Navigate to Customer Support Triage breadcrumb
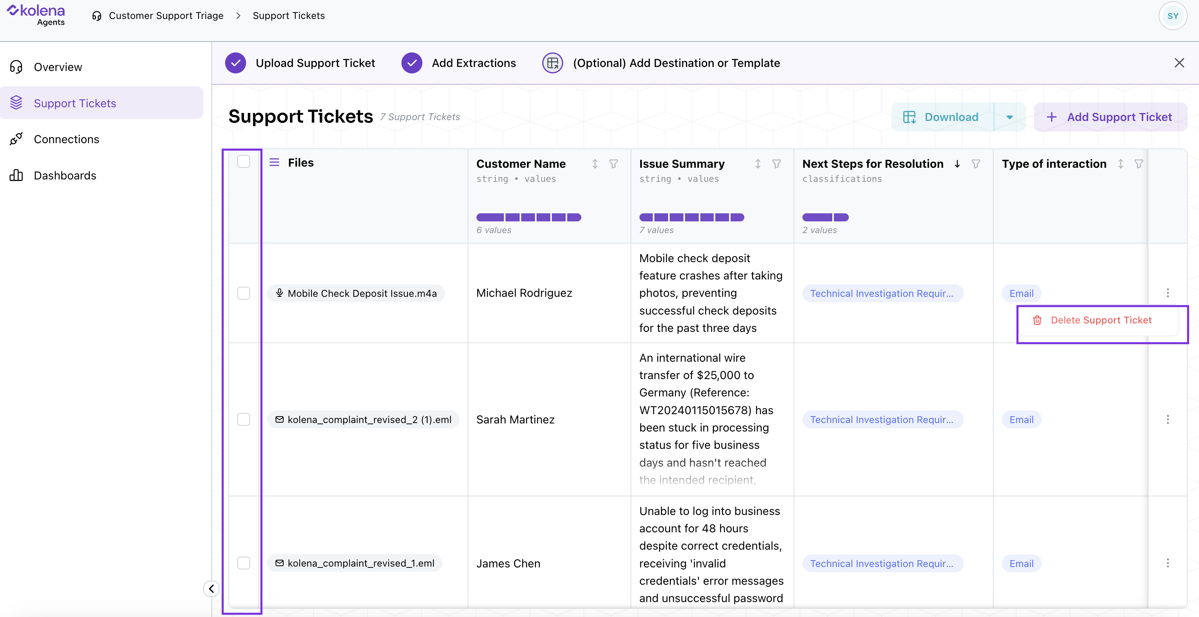The width and height of the screenshot is (1199, 617). pyautogui.click(x=166, y=15)
